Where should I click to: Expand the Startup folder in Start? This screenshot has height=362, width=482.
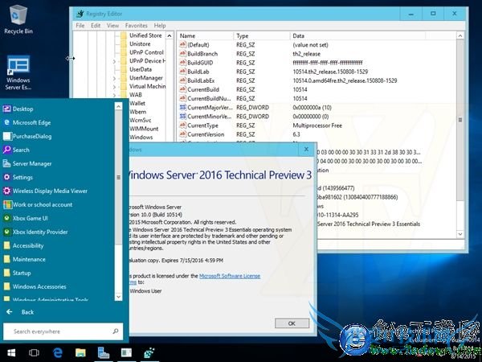pos(22,273)
